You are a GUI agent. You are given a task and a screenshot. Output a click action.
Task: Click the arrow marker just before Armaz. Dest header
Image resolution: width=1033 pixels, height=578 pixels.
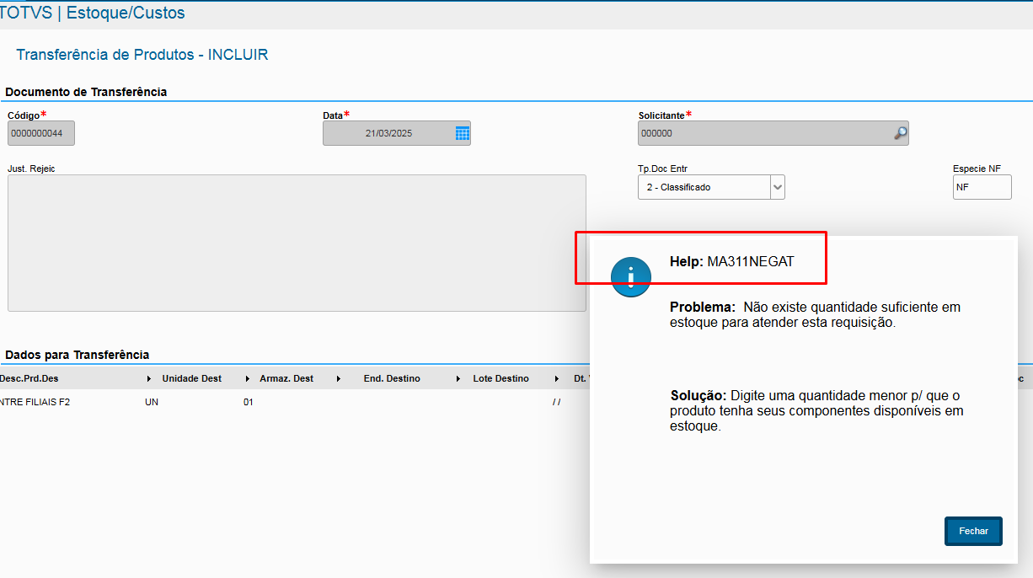[249, 379]
